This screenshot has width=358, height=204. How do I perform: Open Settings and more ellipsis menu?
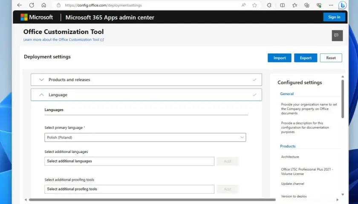331,5
